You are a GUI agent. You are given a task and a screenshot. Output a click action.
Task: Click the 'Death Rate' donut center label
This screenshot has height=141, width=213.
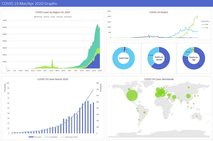[x=124, y=58]
